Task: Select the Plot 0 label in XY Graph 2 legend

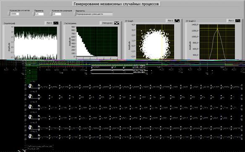Action: (x=231, y=21)
